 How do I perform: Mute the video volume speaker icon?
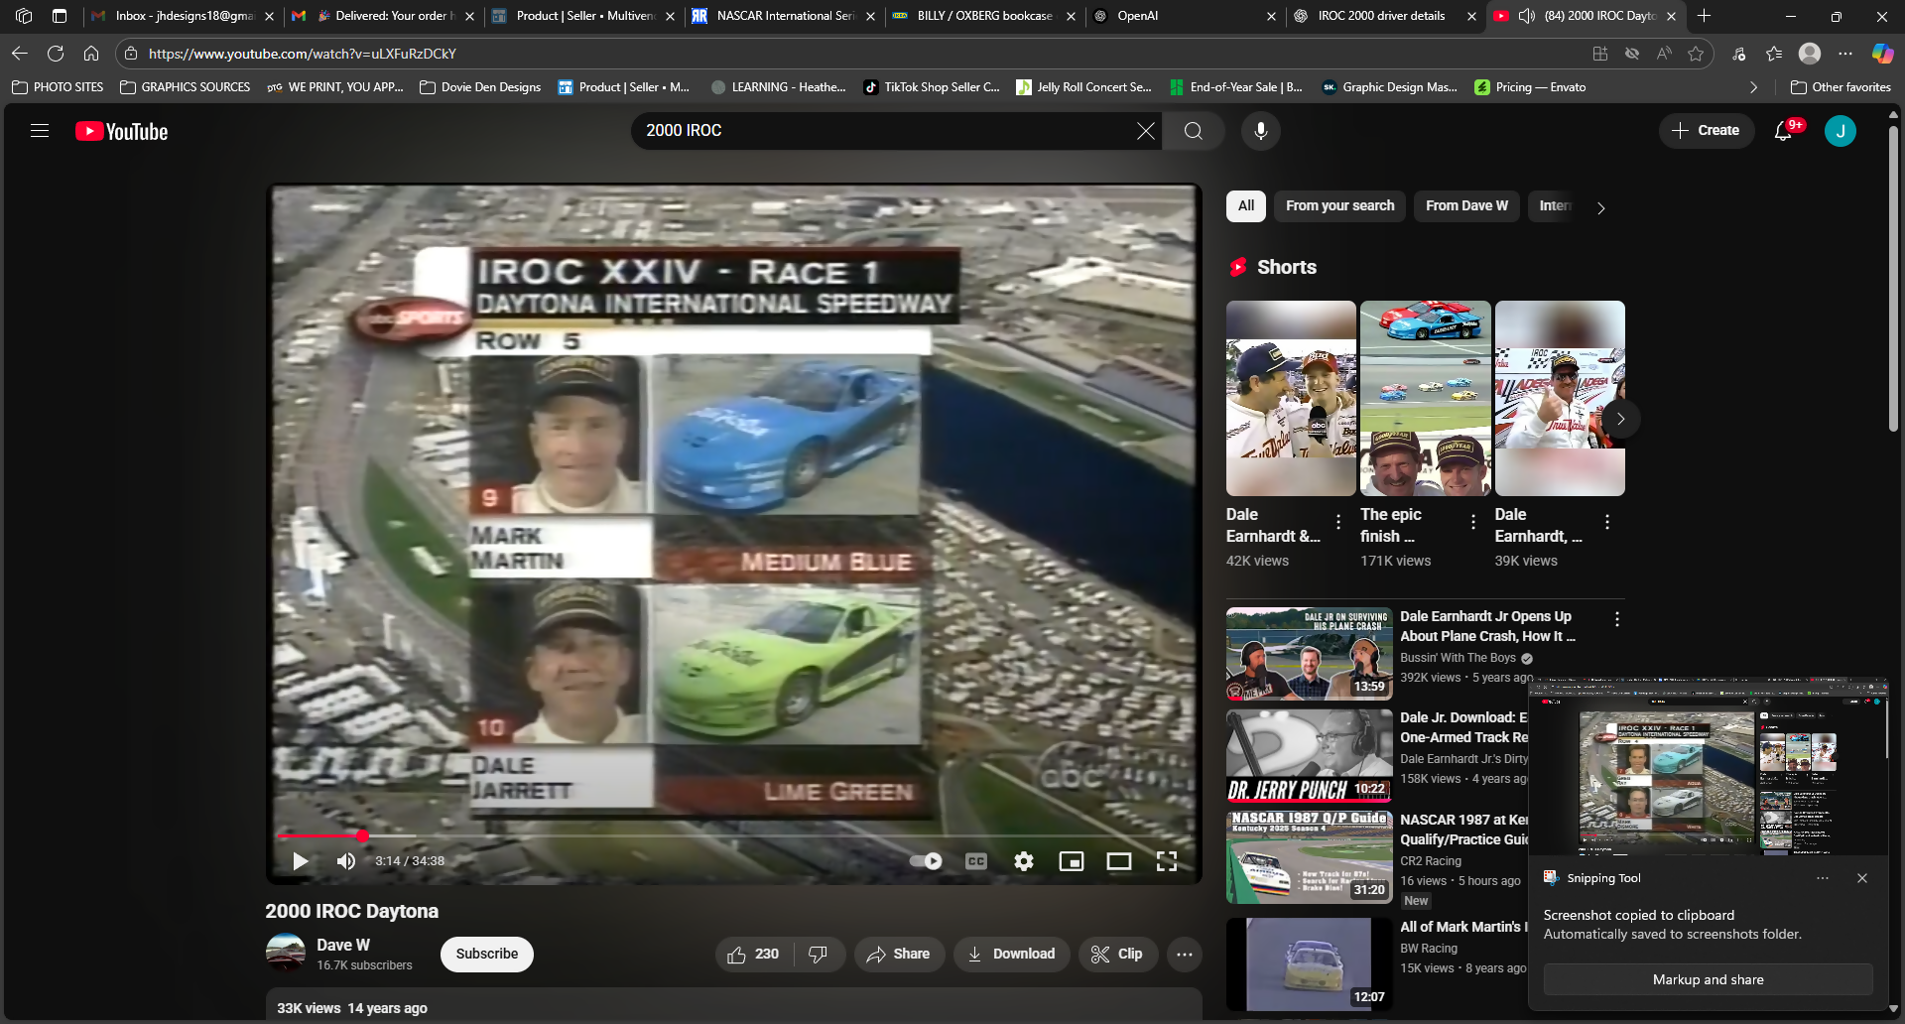[345, 861]
